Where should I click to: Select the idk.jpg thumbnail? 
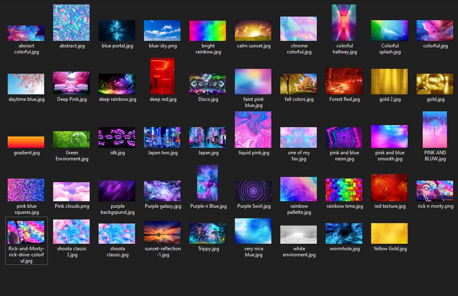(x=117, y=137)
